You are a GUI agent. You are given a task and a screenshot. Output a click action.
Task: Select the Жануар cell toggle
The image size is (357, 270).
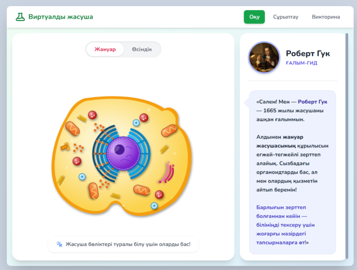(x=105, y=49)
